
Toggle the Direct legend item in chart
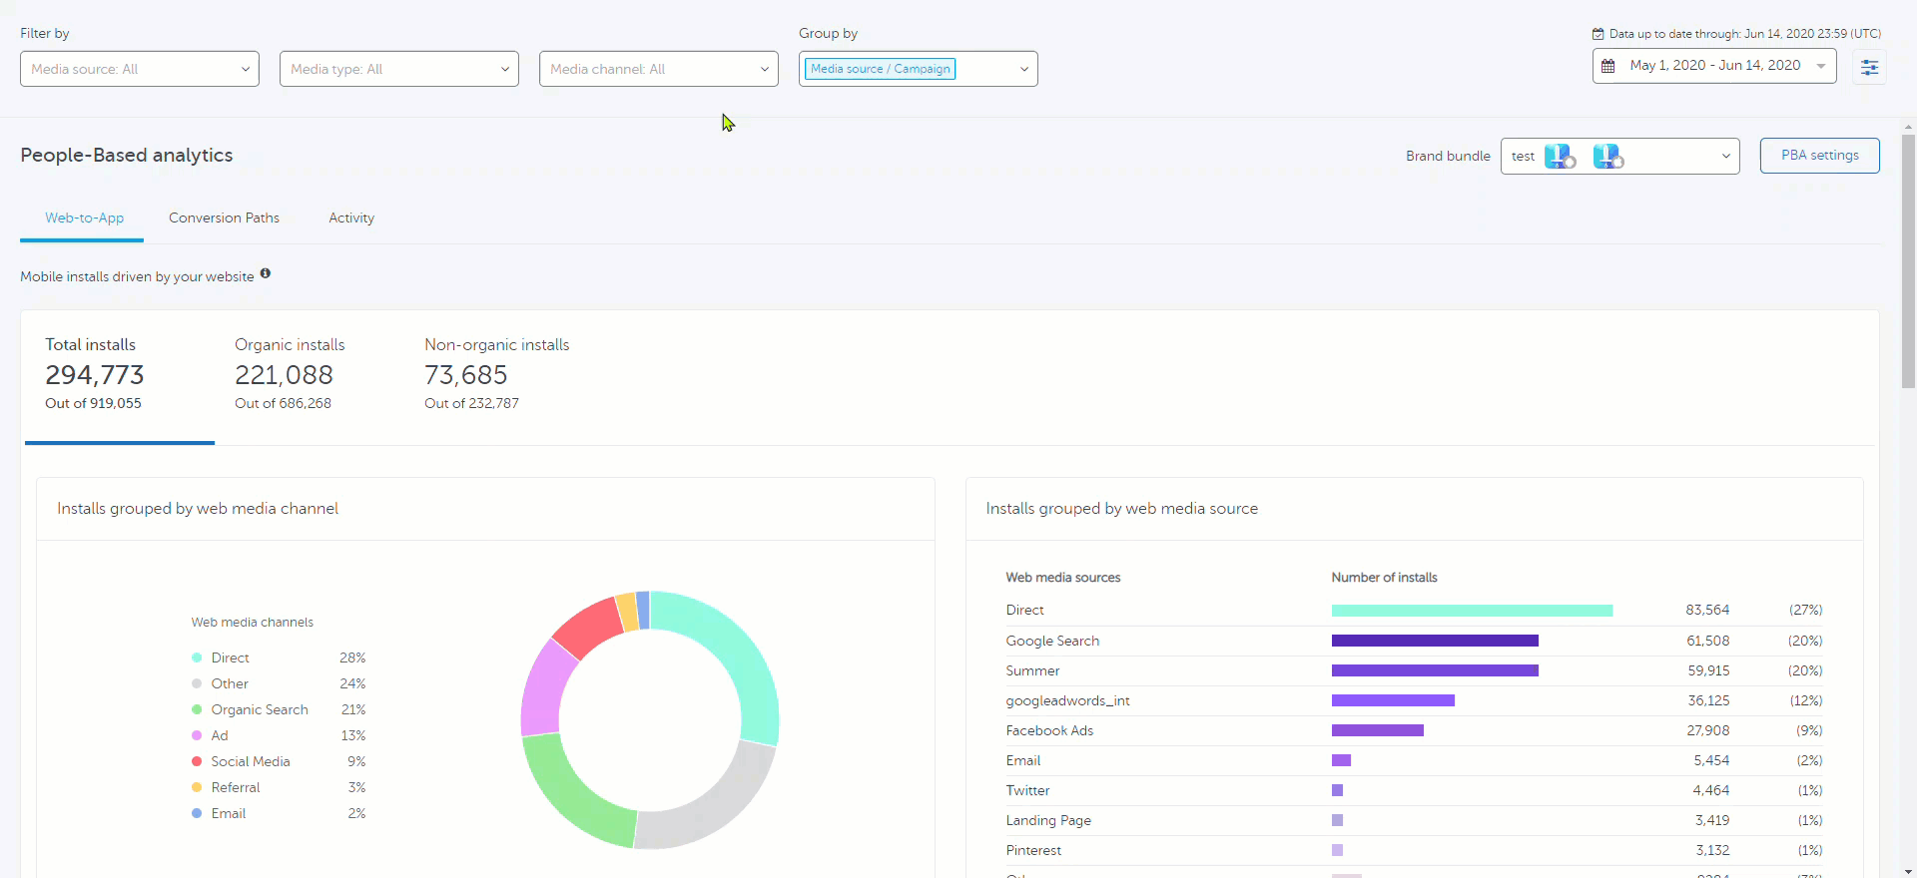[230, 658]
